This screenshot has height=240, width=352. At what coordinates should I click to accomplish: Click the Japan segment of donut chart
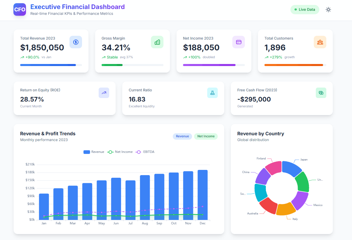[x=292, y=168]
